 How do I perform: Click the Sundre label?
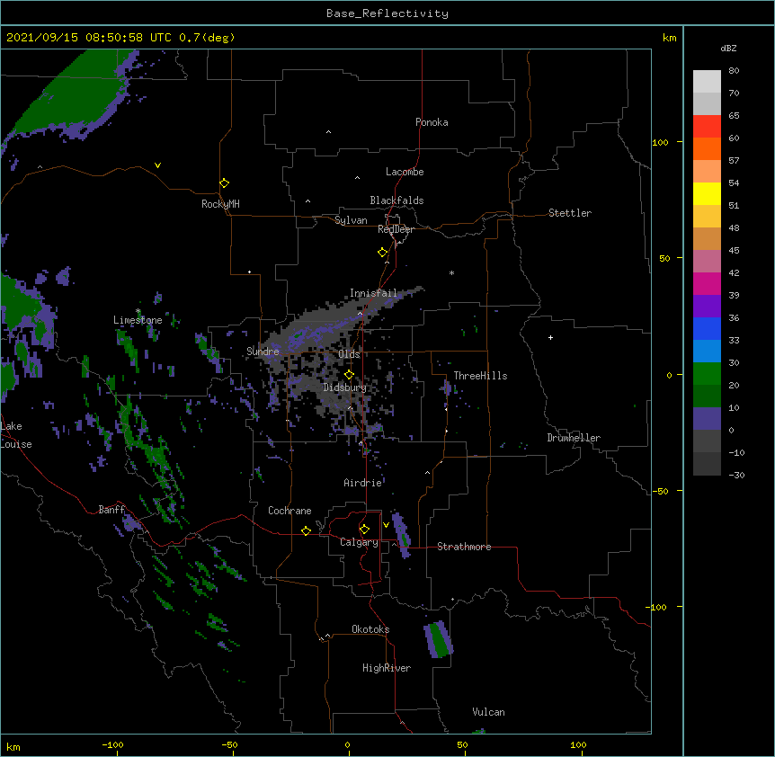263,352
